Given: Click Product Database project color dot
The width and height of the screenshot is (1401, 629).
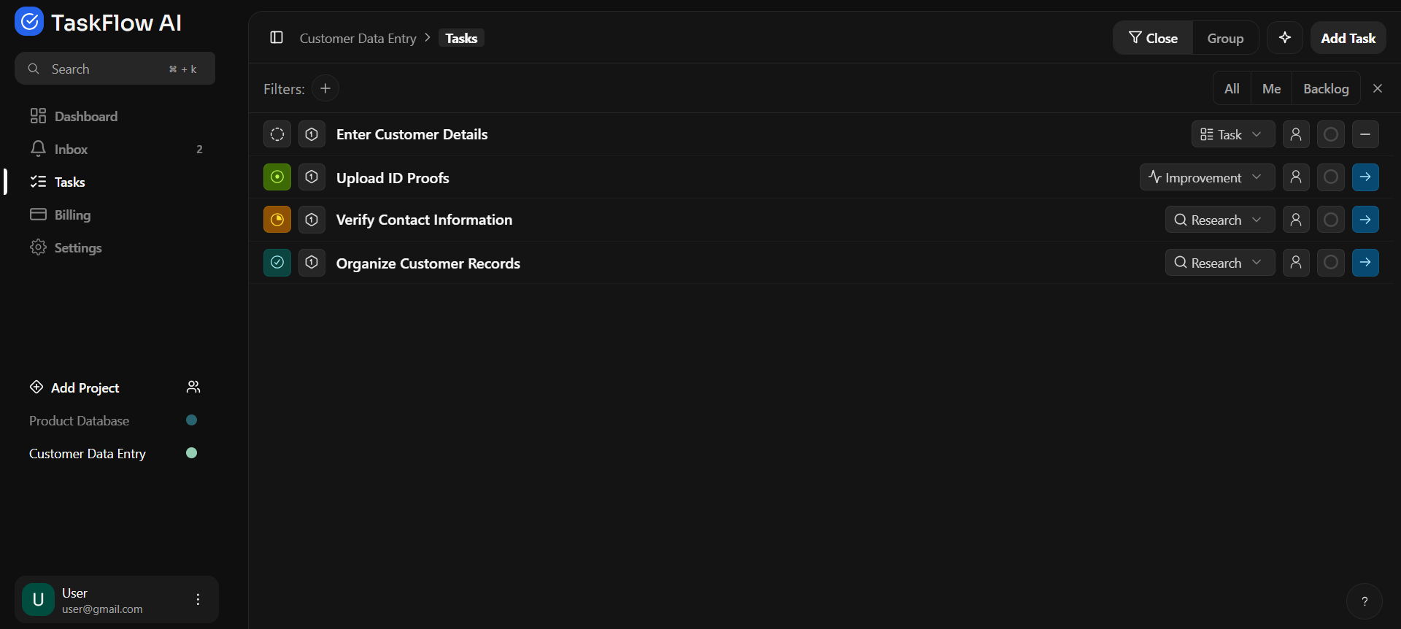Looking at the screenshot, I should [x=192, y=420].
